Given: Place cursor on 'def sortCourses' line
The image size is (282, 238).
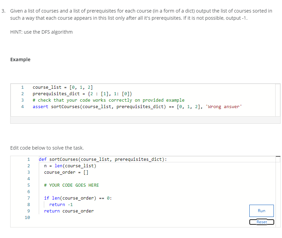Looking at the screenshot, I should 103,159.
